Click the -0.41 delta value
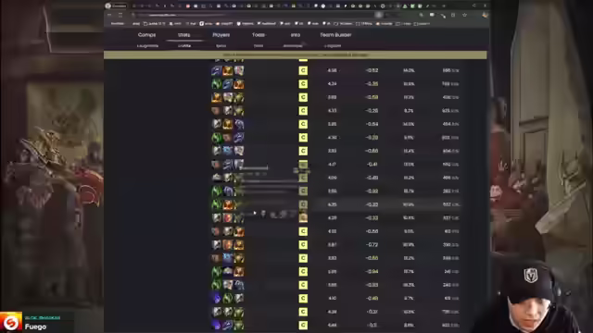This screenshot has width=593, height=333. [372, 165]
